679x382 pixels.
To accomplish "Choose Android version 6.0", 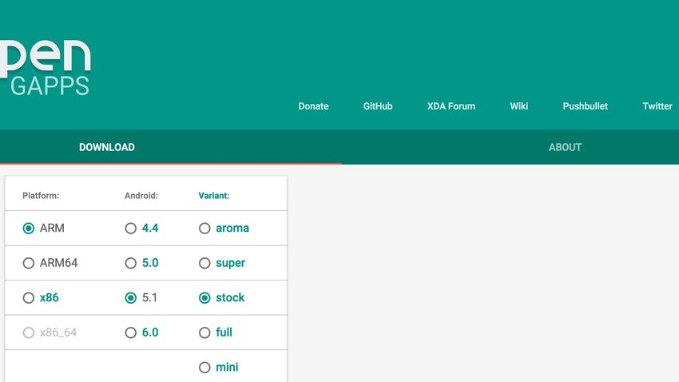I will pyautogui.click(x=131, y=332).
